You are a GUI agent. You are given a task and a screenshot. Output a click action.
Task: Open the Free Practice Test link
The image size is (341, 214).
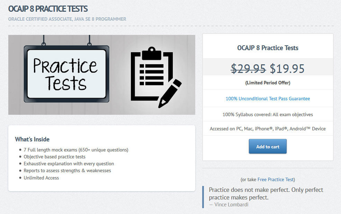276,179
